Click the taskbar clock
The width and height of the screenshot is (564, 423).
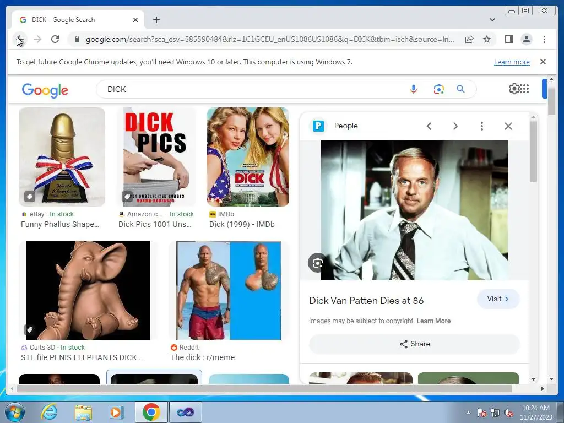pos(536,413)
